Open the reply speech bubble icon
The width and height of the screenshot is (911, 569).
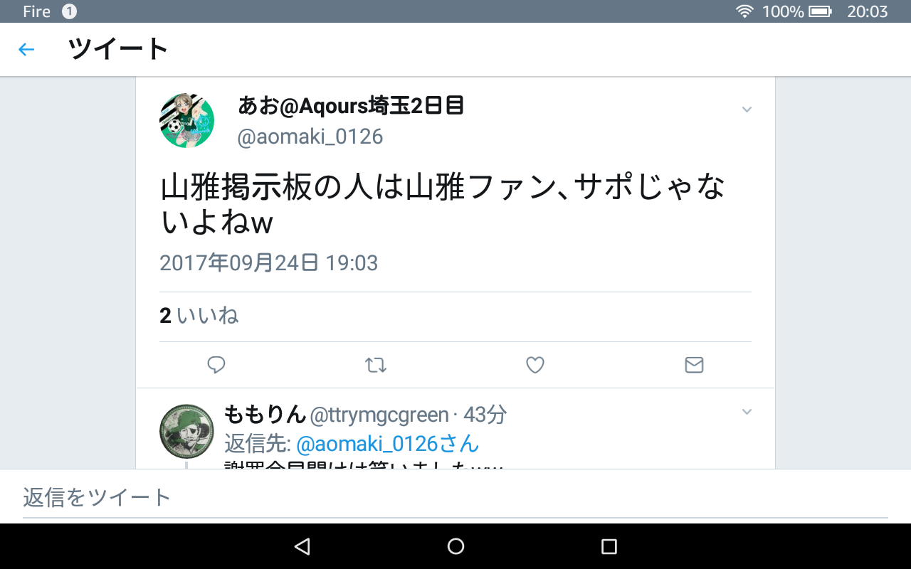point(216,365)
